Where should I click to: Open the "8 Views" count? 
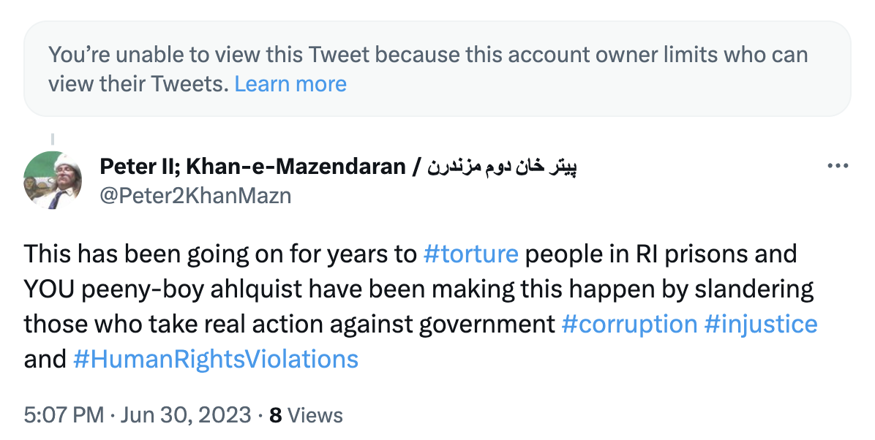(306, 415)
